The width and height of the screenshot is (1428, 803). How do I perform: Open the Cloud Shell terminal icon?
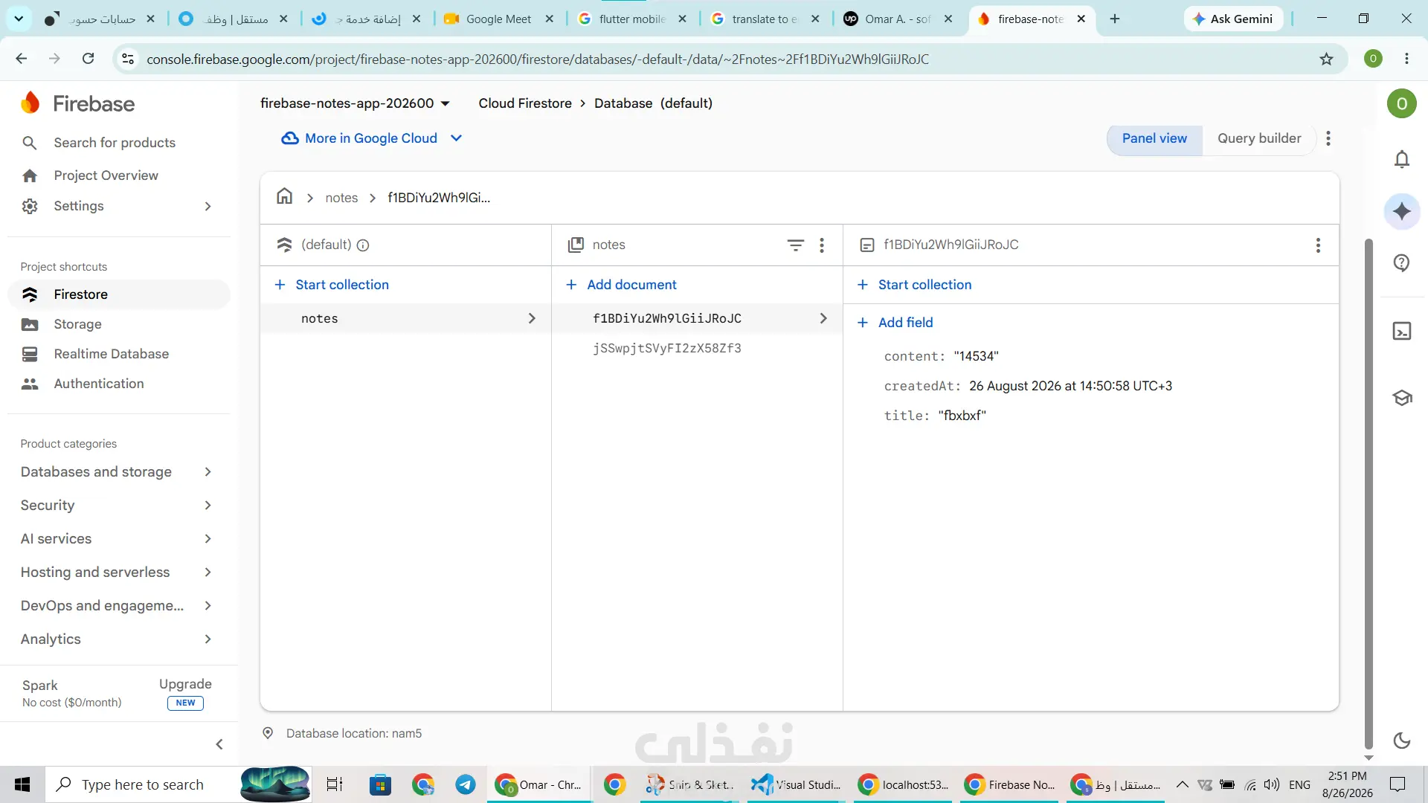click(x=1402, y=331)
